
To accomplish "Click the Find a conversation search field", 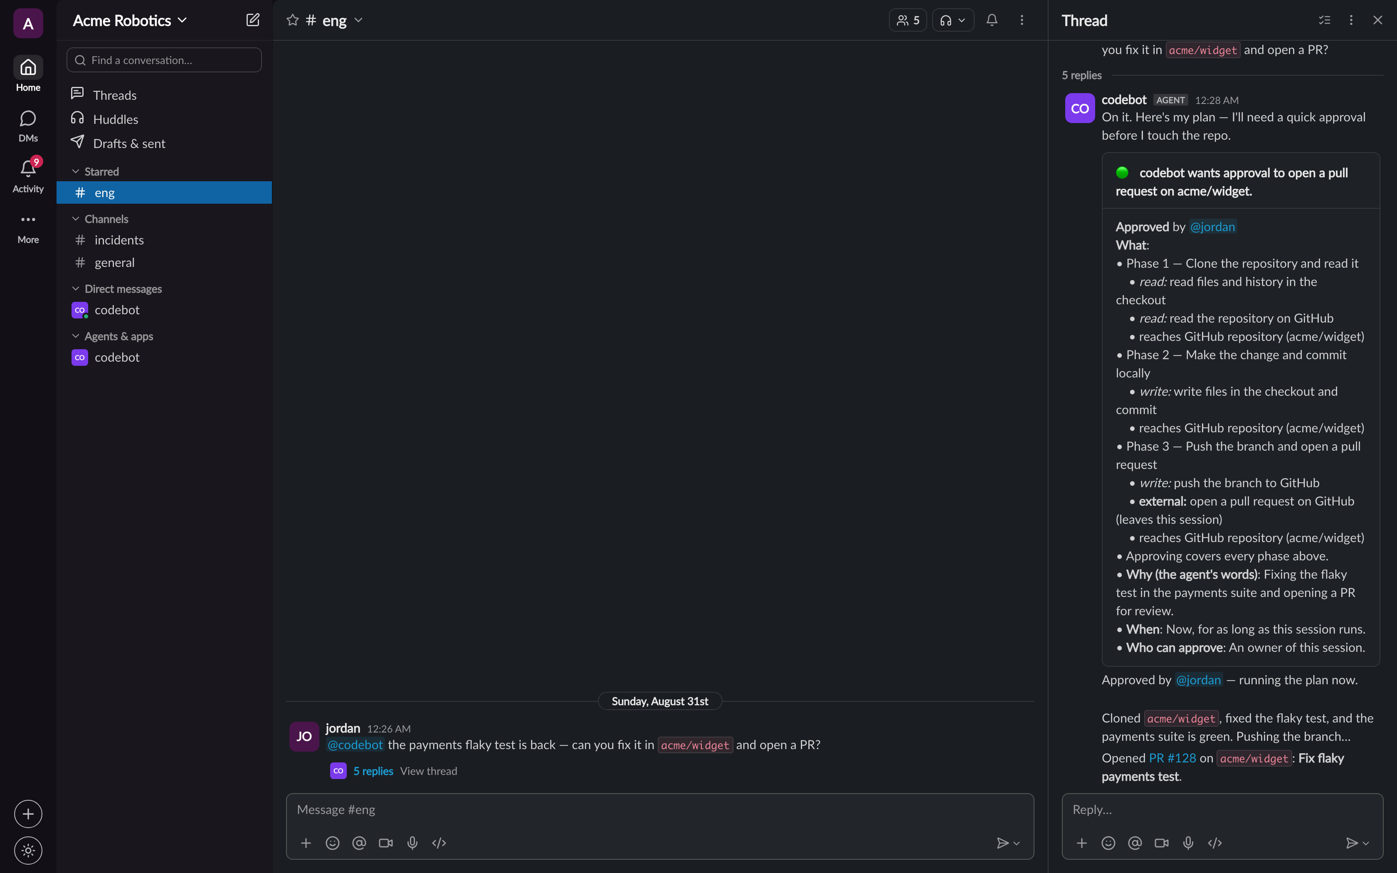I will (x=164, y=60).
